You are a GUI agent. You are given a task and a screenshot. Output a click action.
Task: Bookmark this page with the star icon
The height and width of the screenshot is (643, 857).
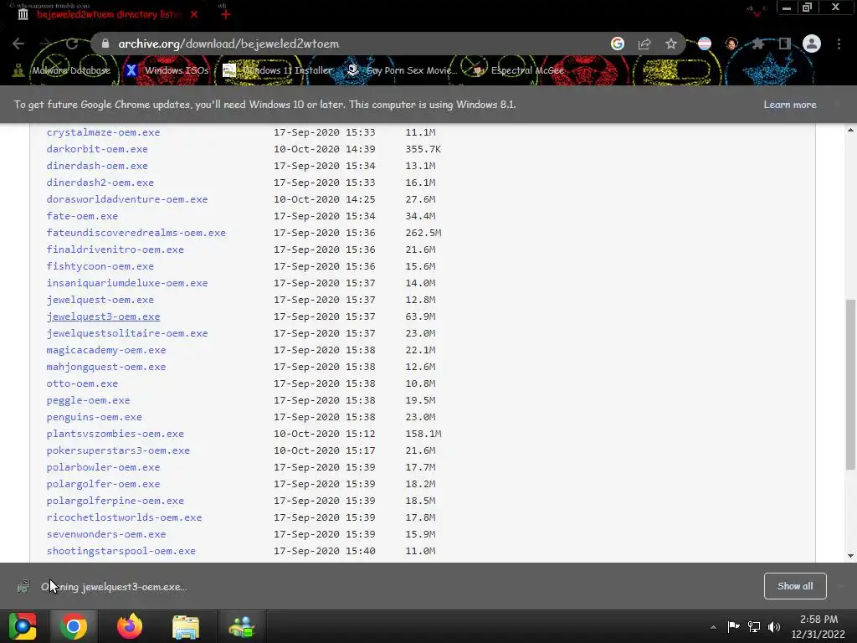[671, 44]
